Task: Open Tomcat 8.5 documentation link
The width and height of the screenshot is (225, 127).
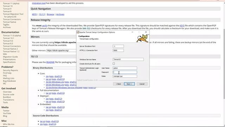Action: [8, 43]
